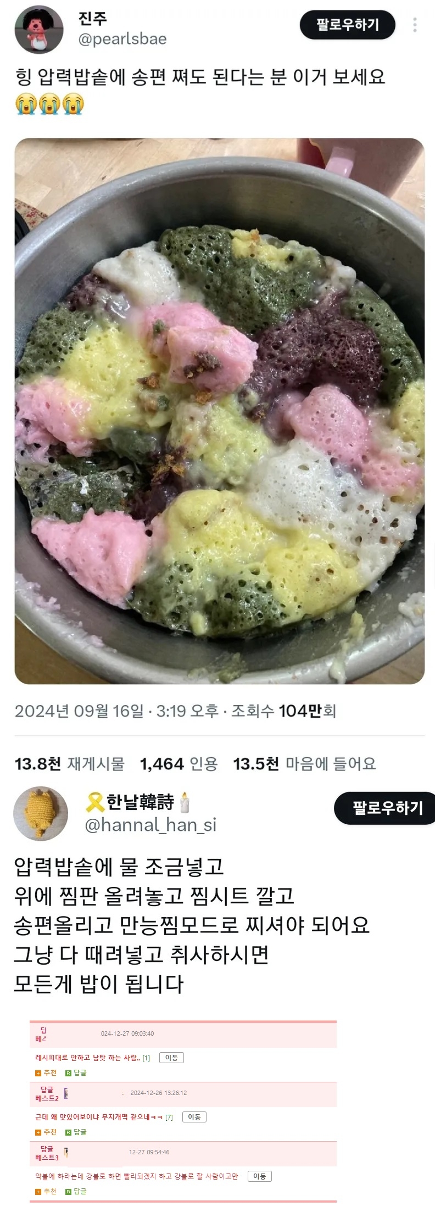Image resolution: width=435 pixels, height=1218 pixels.
Task: Open the @hannal_han_si handle link
Action: click(x=150, y=825)
